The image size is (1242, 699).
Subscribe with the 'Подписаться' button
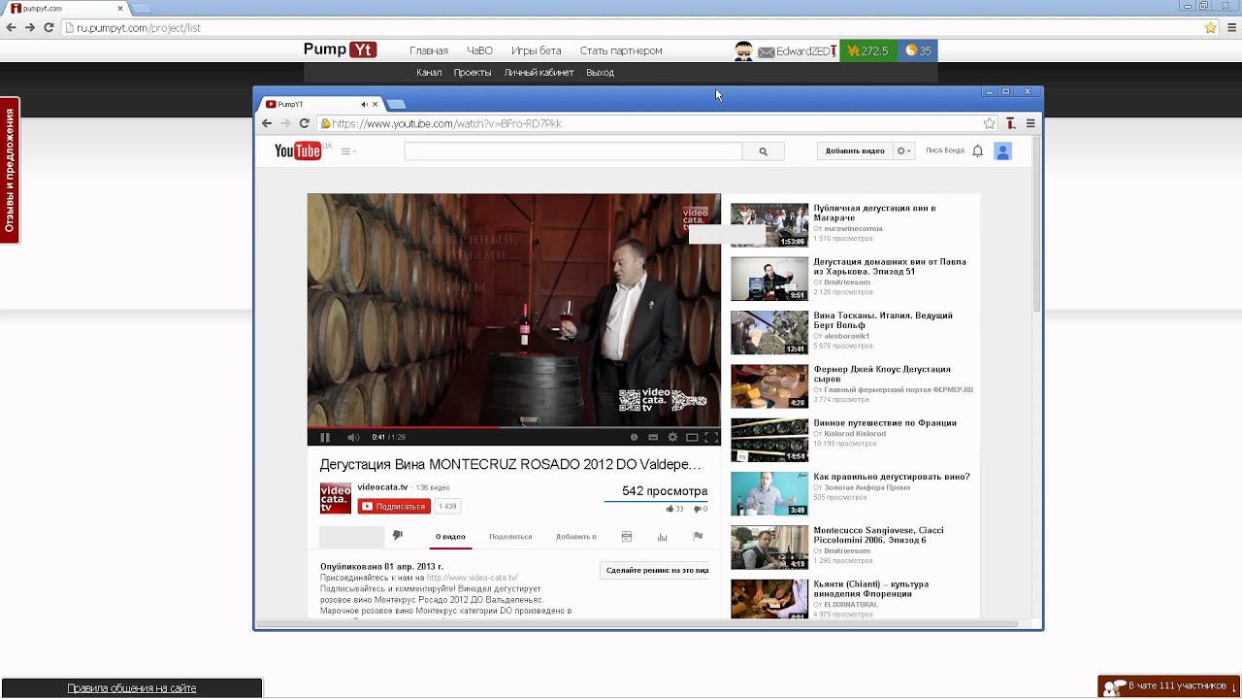(393, 506)
